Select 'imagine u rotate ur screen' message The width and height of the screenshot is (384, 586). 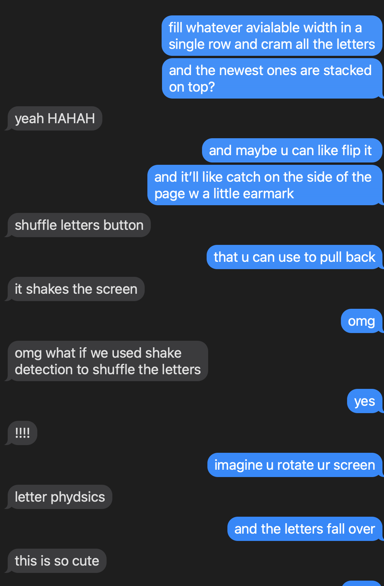[x=295, y=465]
